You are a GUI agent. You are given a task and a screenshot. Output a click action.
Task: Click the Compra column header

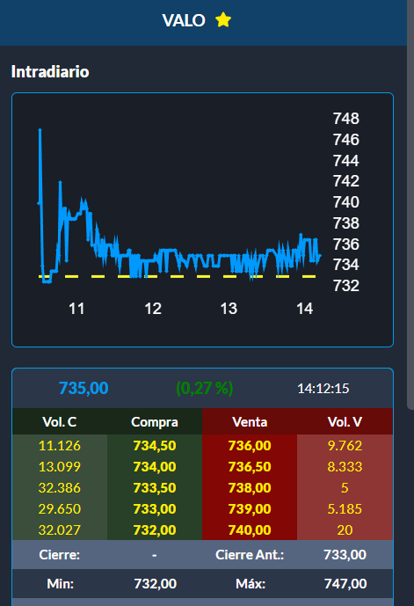(155, 421)
